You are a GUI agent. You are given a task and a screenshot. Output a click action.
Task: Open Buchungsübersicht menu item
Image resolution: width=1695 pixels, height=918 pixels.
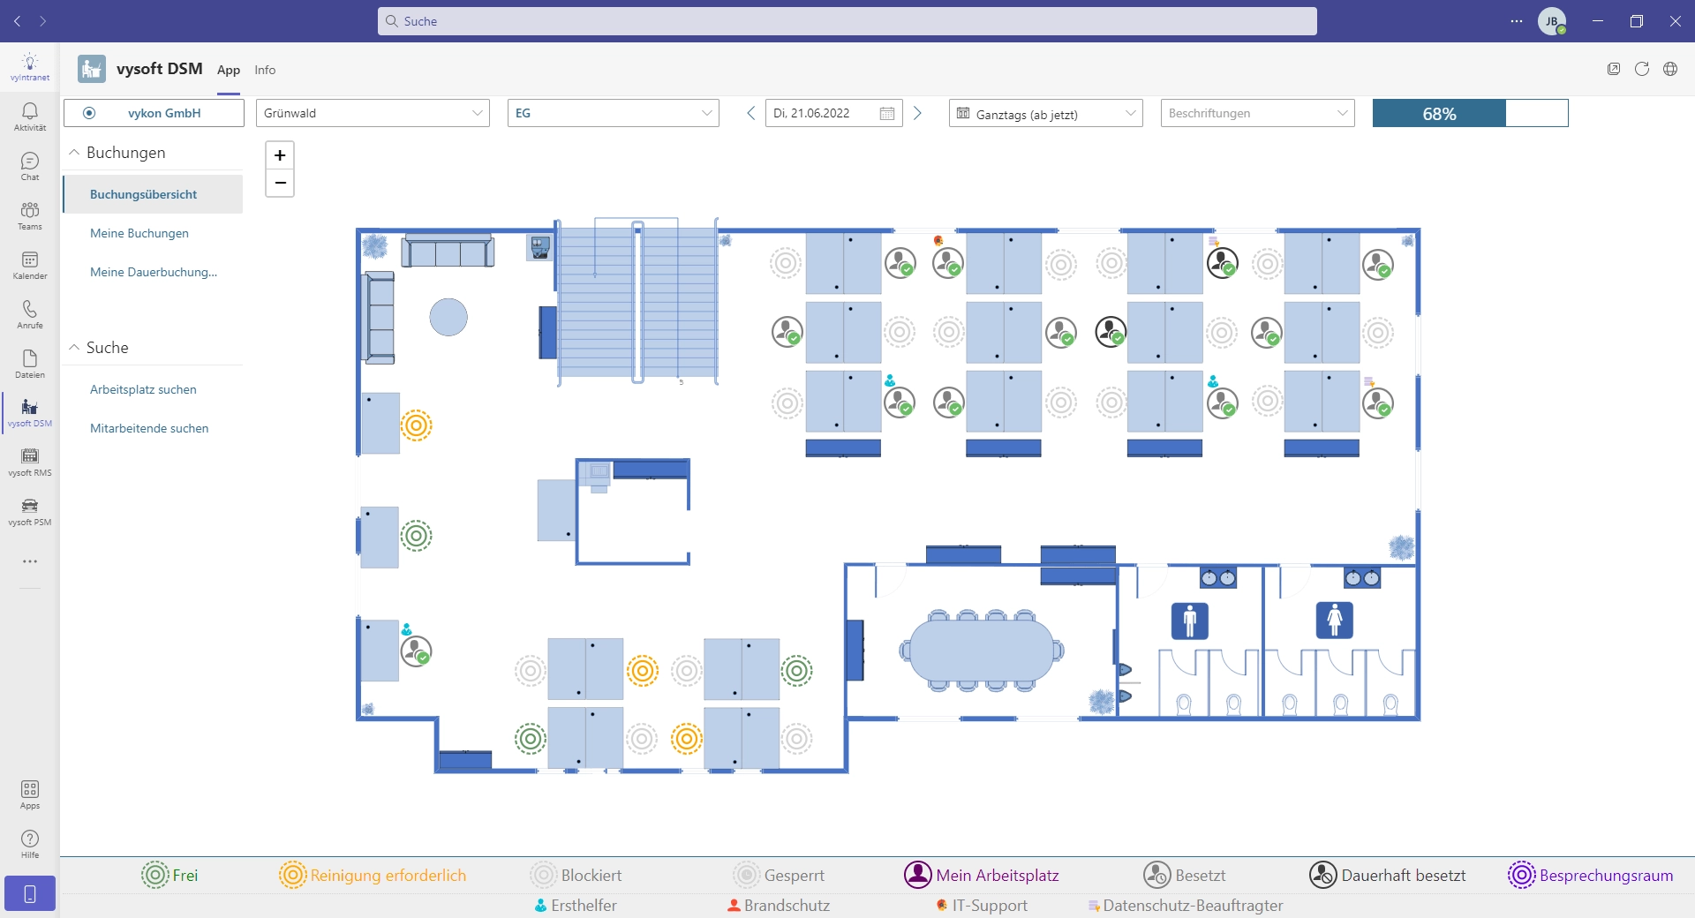coord(153,194)
